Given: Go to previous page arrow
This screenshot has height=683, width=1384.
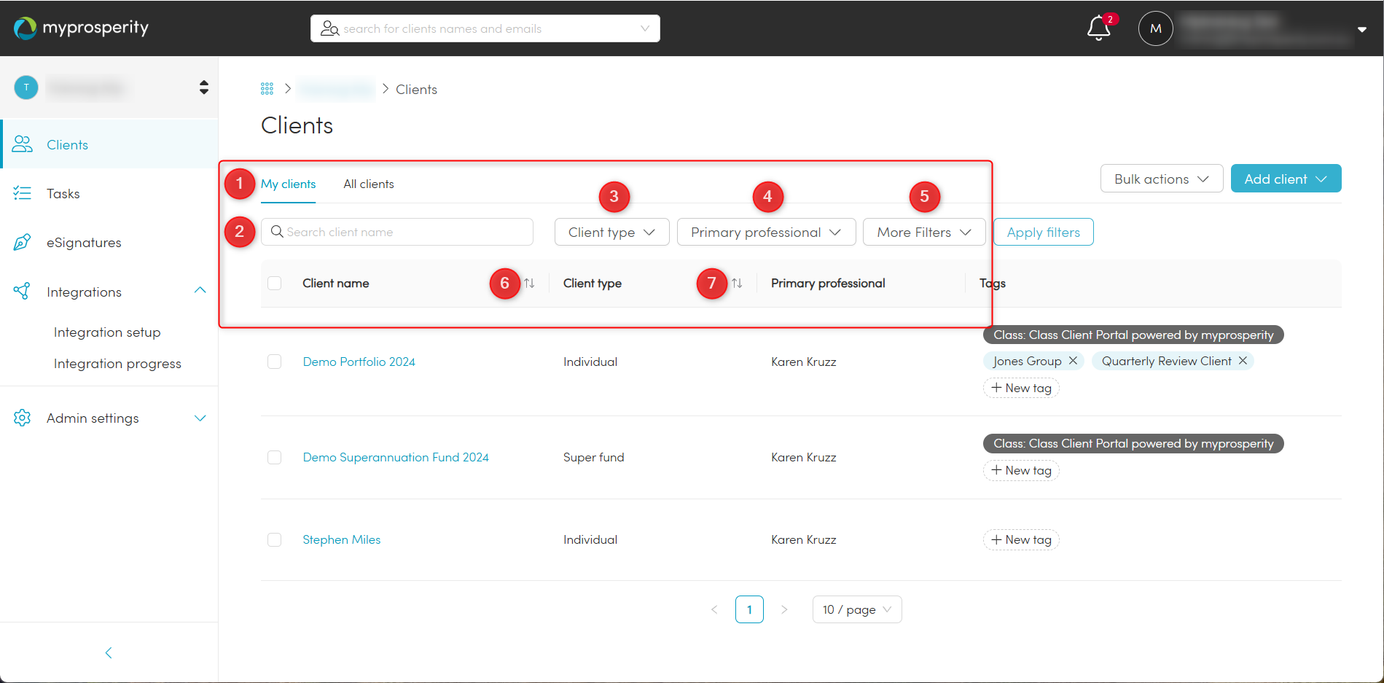Looking at the screenshot, I should (x=714, y=609).
